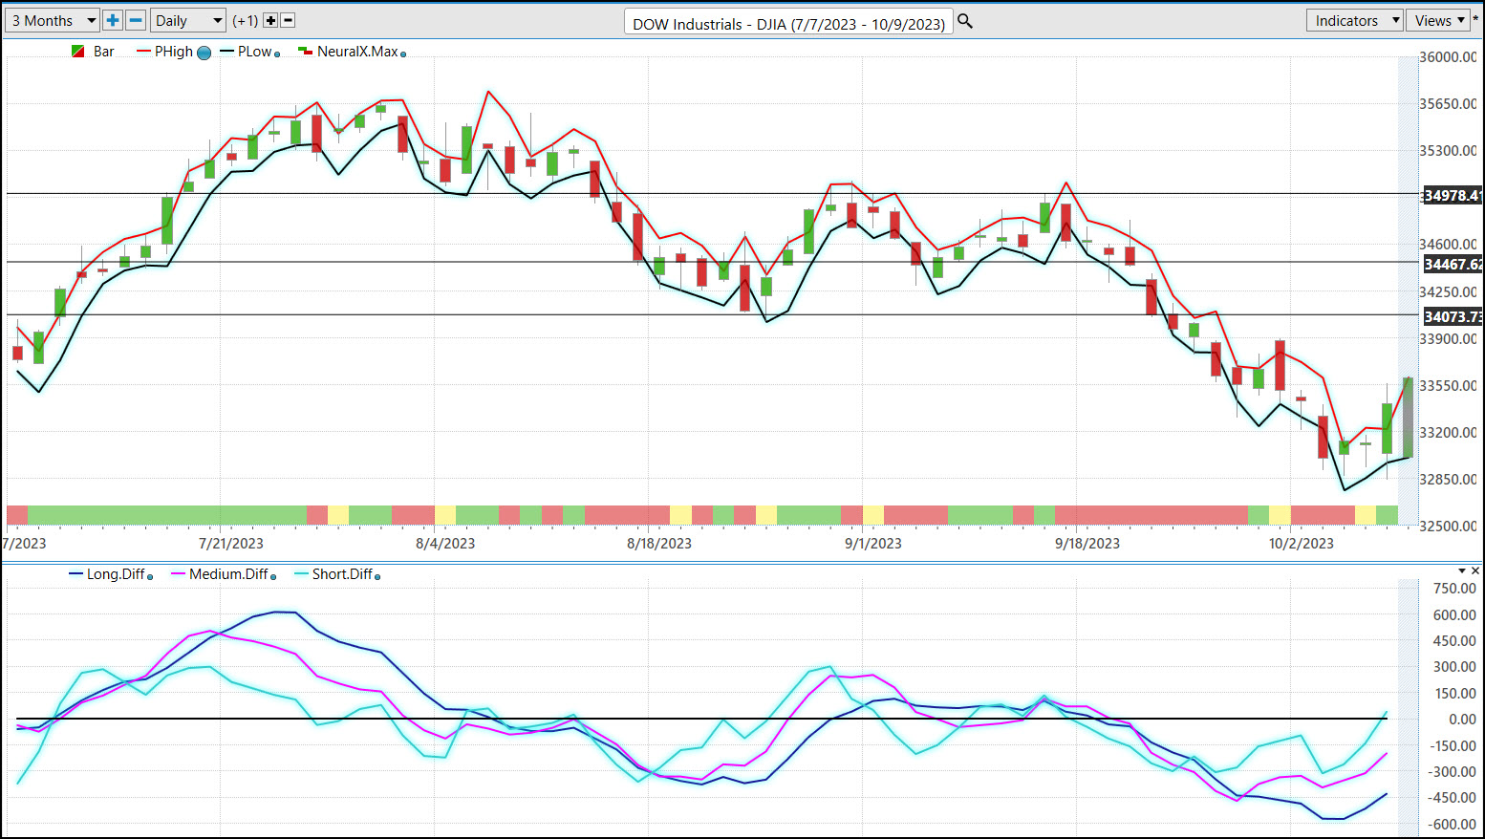Click the blue plus zoom-in button

click(113, 20)
